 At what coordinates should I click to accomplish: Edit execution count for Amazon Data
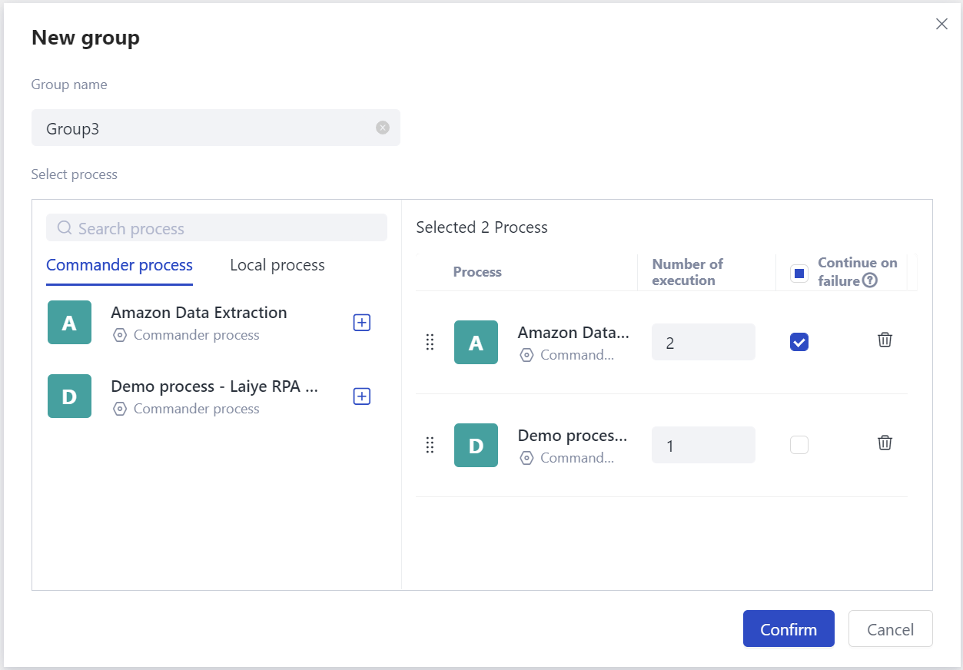(702, 343)
